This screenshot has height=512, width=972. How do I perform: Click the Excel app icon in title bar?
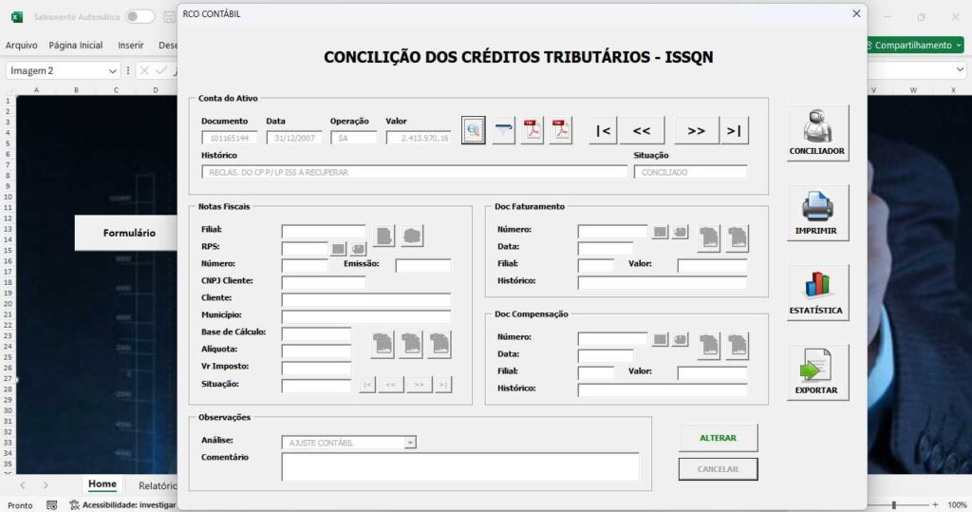pos(17,17)
